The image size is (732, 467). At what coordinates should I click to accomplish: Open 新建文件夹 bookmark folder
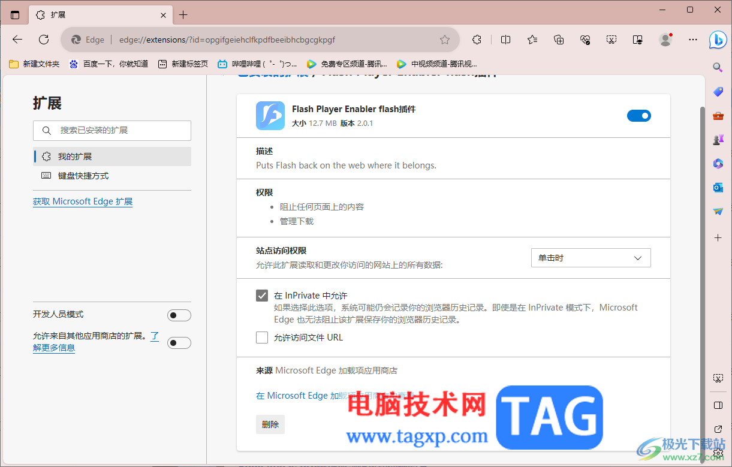34,64
